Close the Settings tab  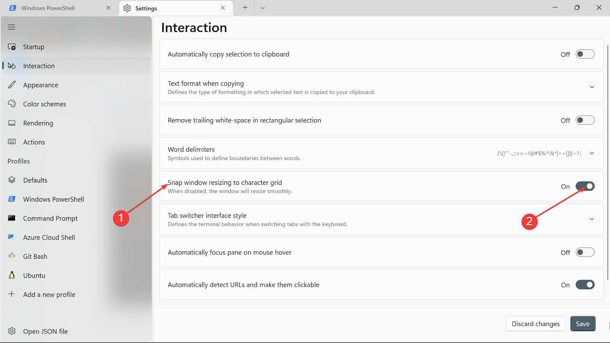[x=223, y=8]
